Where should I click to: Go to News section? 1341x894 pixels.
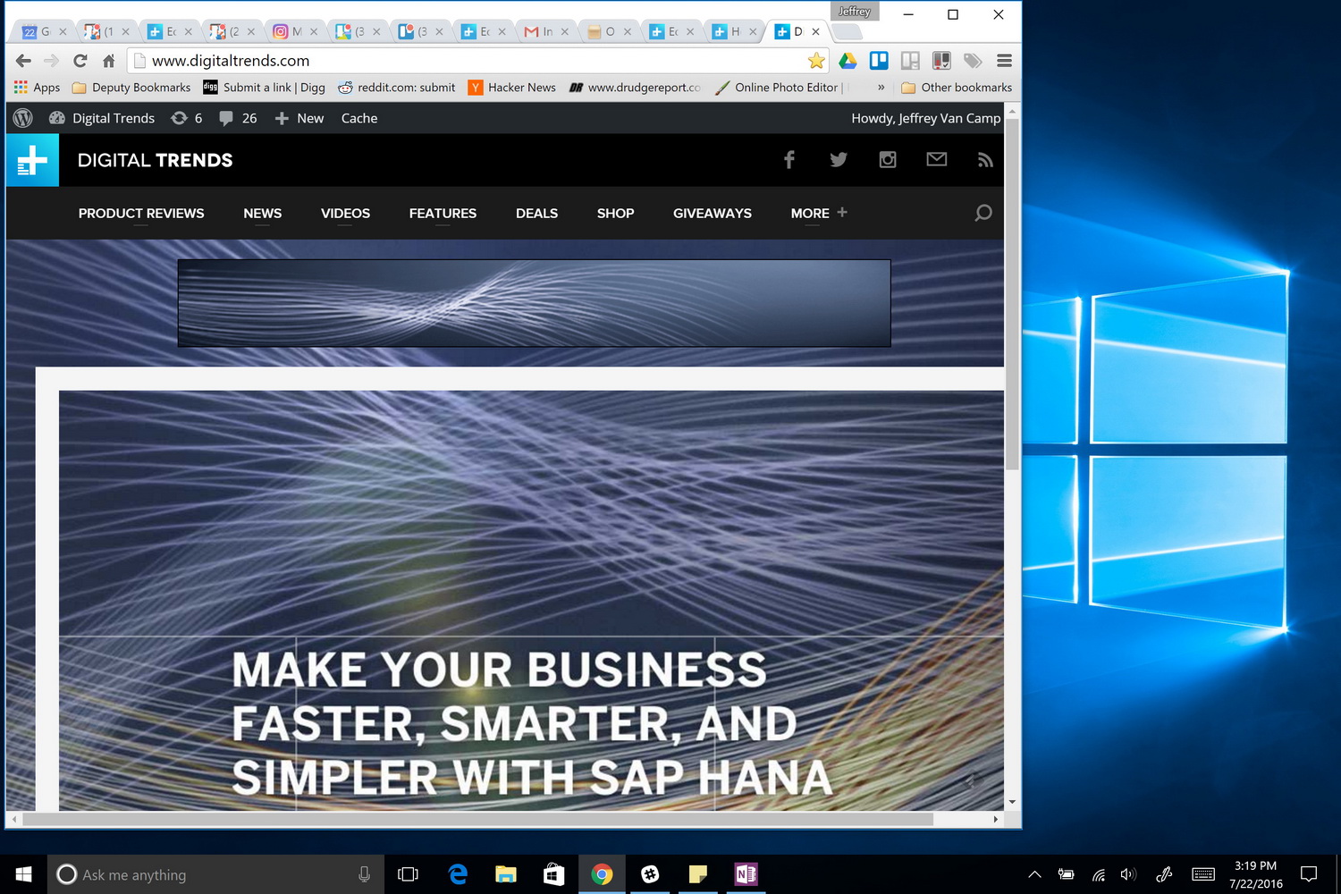click(x=263, y=214)
